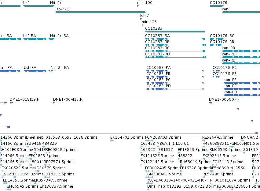The image size is (260, 191).
Task: Open the 381637 EST label
Action: pos(166,150)
